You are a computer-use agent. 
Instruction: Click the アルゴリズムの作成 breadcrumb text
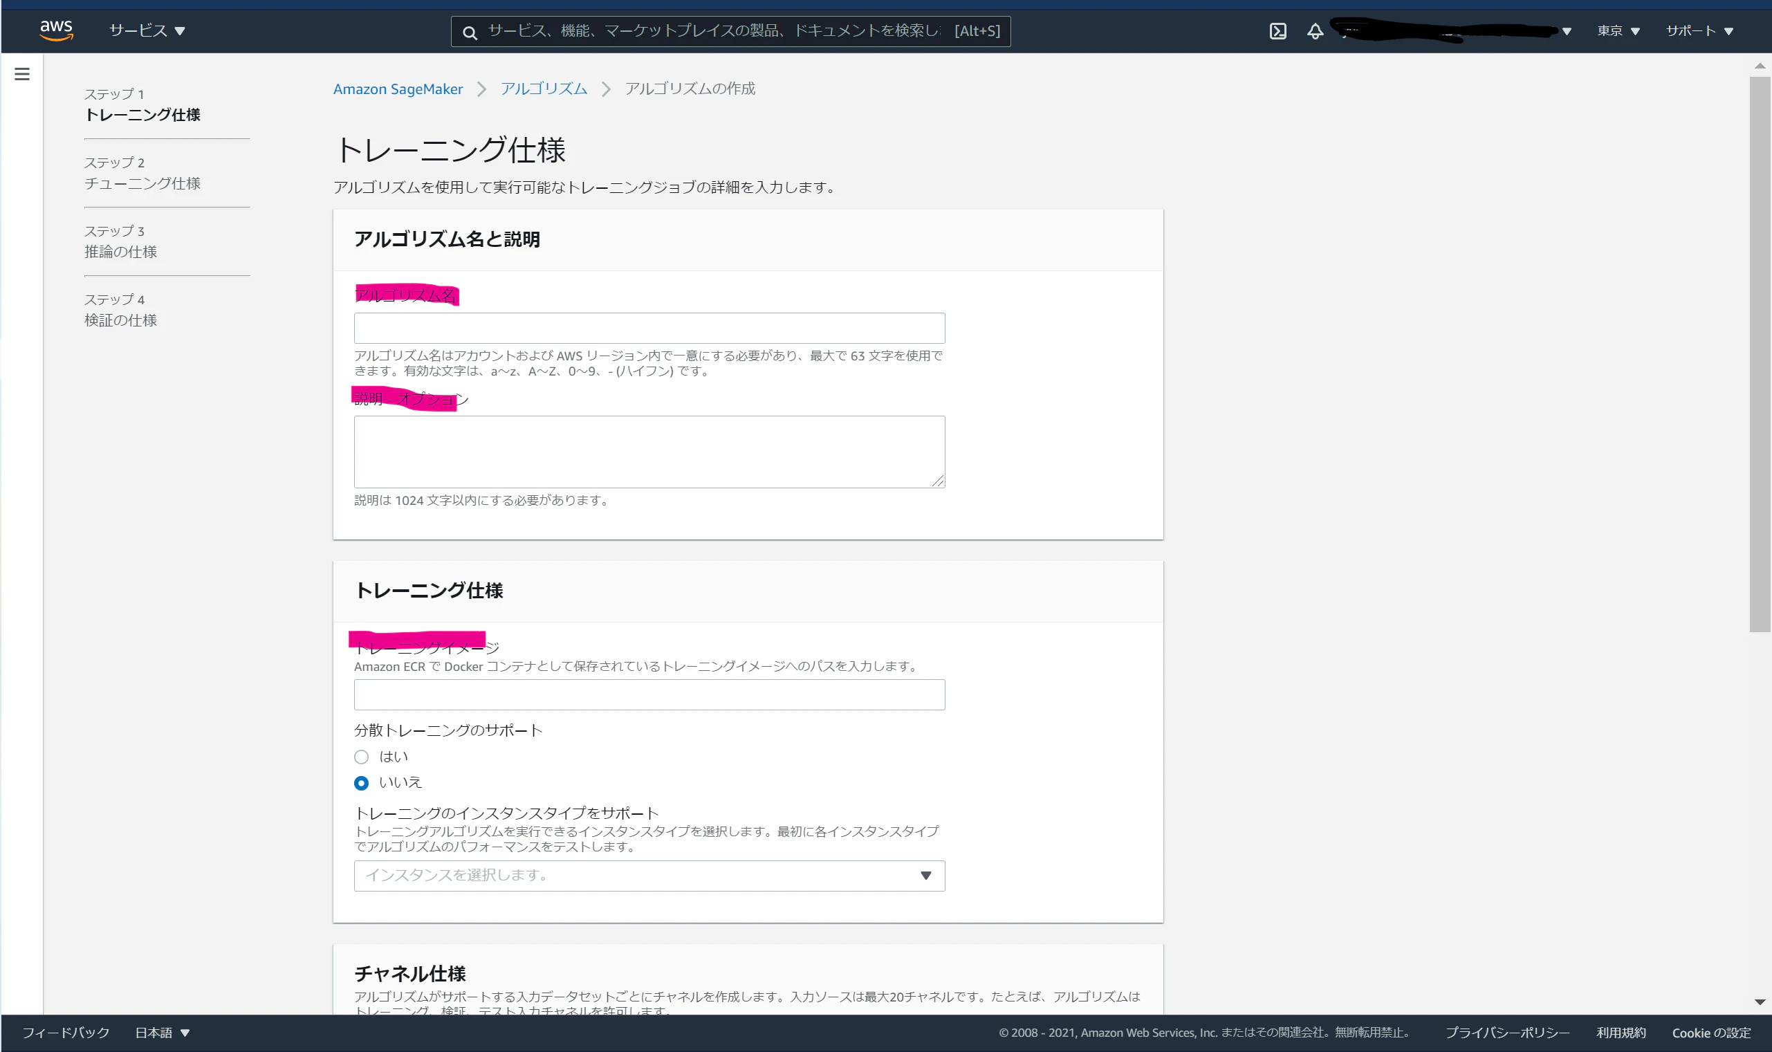coord(690,89)
